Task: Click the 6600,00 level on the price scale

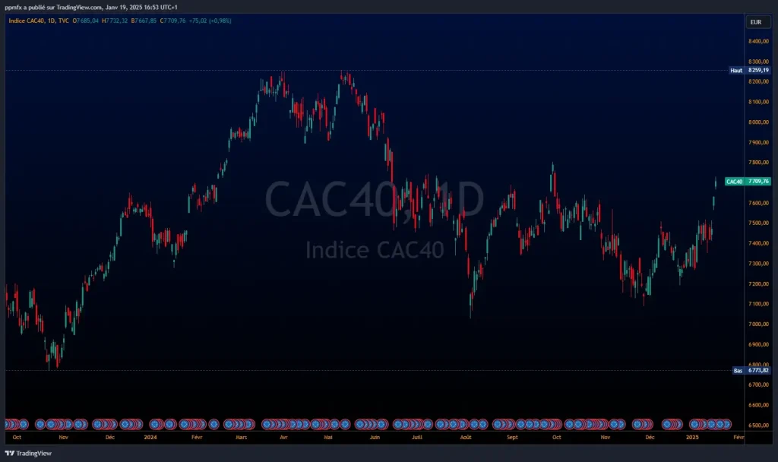Action: [759, 405]
